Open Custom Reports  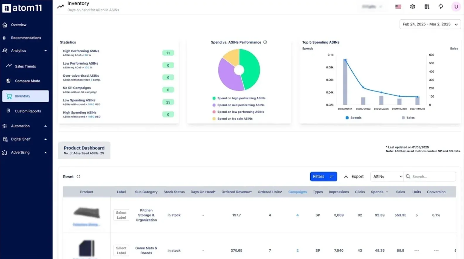tap(28, 111)
